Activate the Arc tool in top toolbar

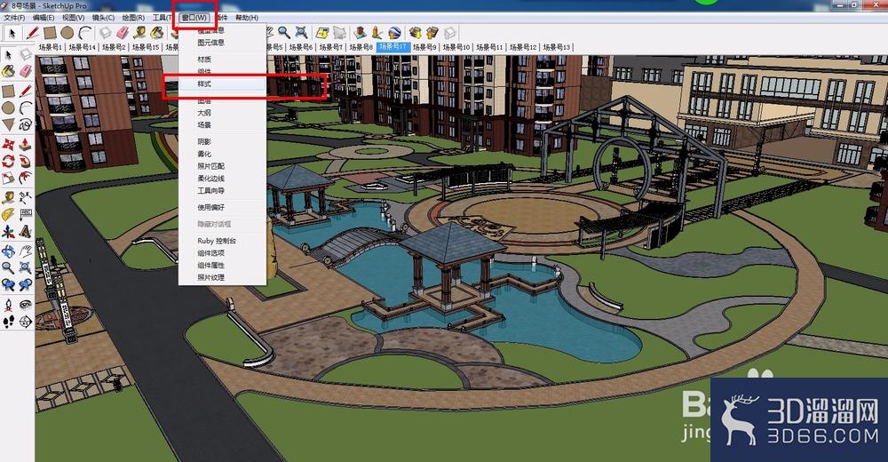[85, 33]
